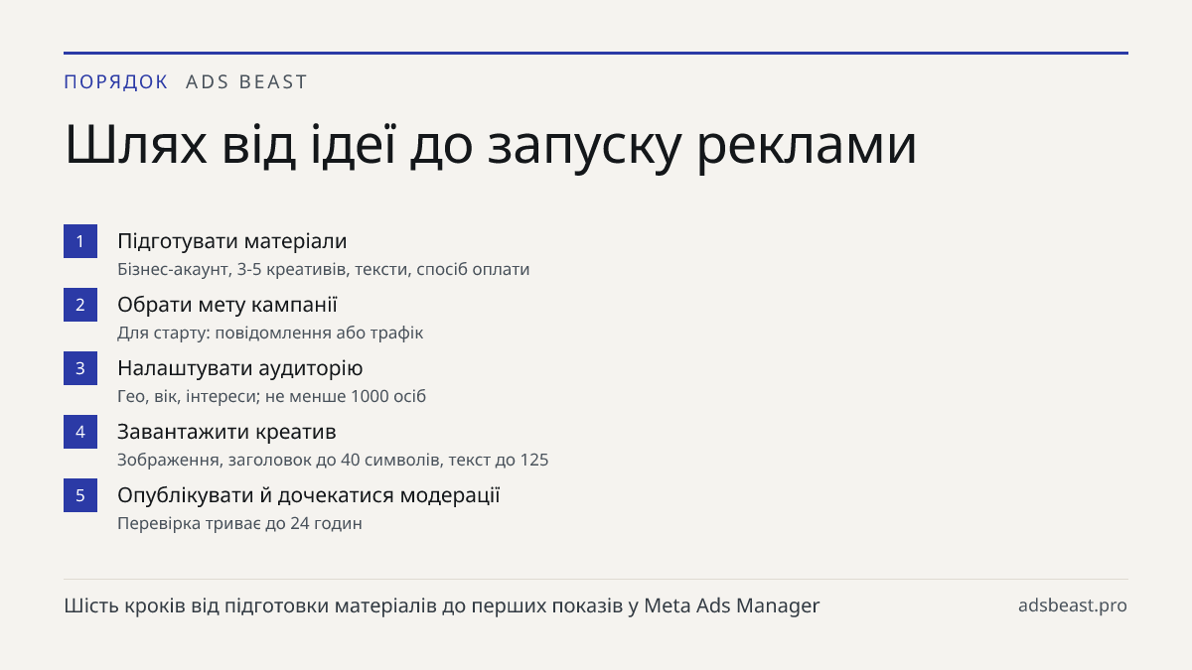Select the step title "Налаштувати аудиторію"

(x=240, y=368)
